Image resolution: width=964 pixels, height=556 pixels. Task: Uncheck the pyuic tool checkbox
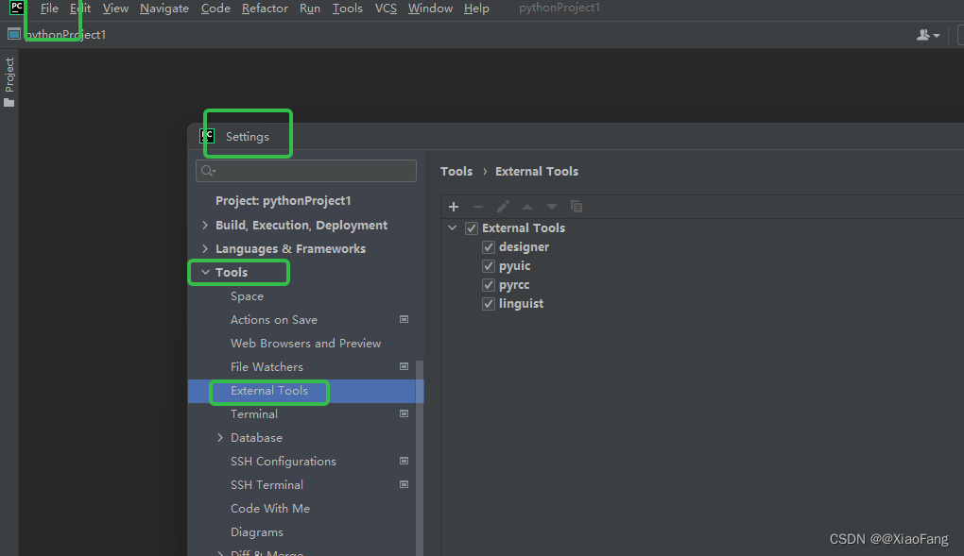pyautogui.click(x=489, y=266)
